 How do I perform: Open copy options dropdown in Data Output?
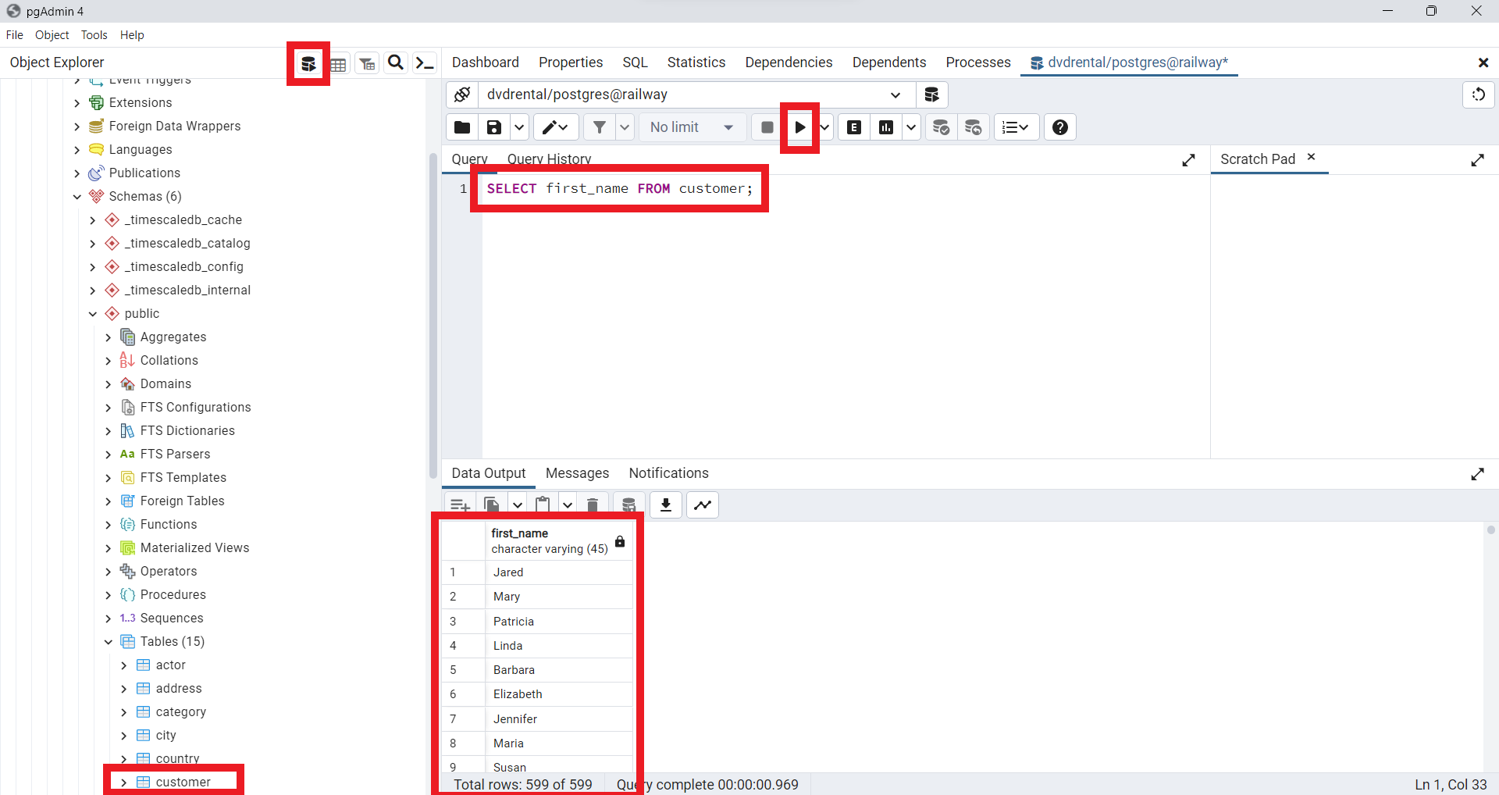(x=518, y=505)
